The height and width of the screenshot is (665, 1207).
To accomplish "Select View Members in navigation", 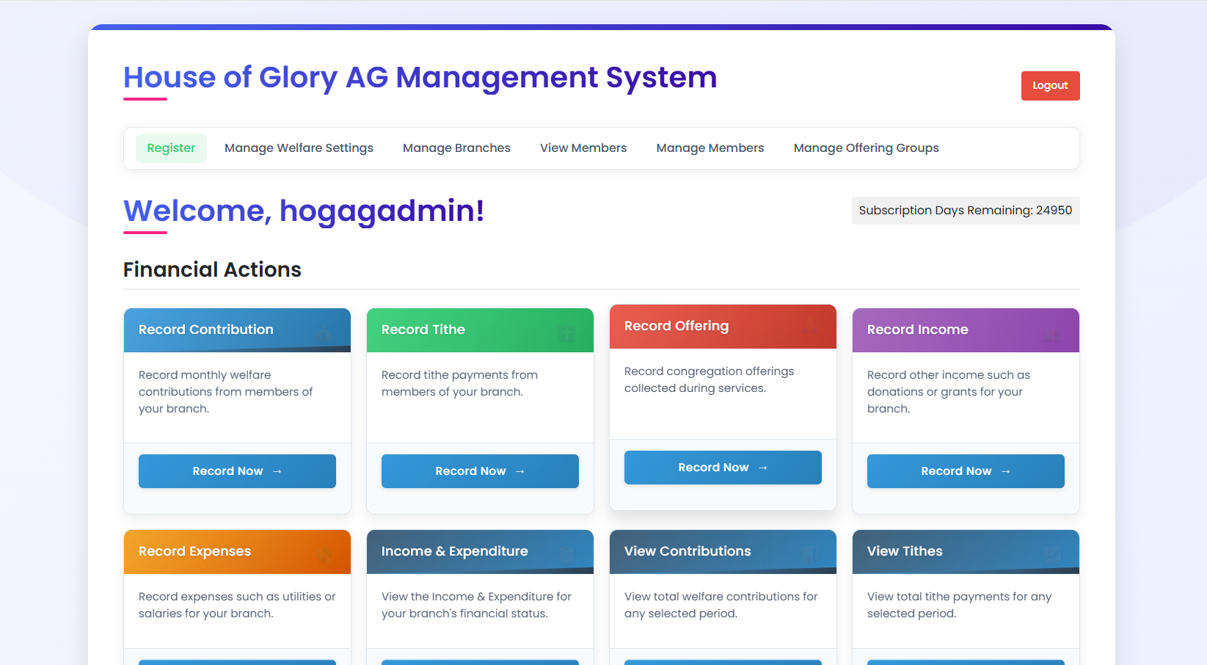I will (x=583, y=148).
